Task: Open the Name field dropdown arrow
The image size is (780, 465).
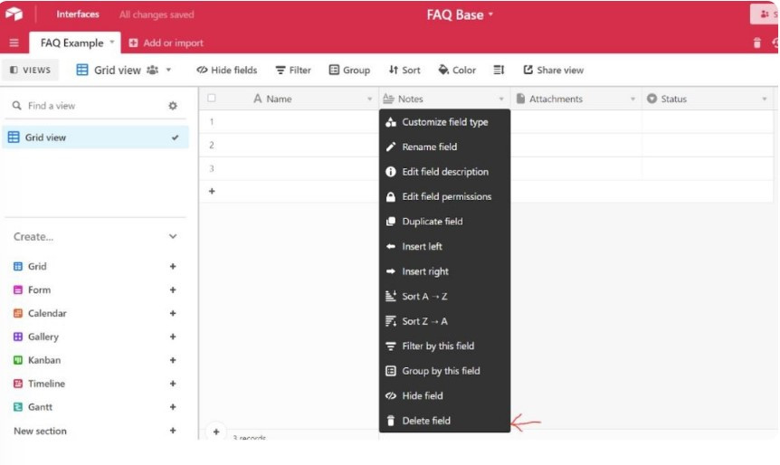Action: (x=369, y=100)
